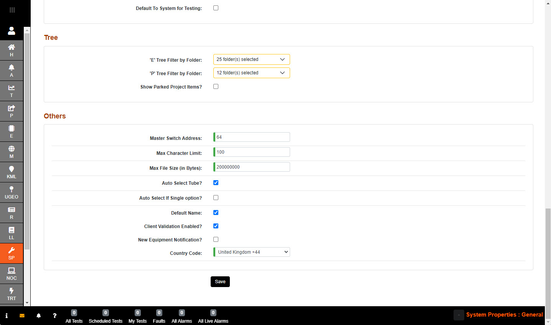This screenshot has height=325, width=551.
Task: Click the Faults counter link
Action: point(159,317)
